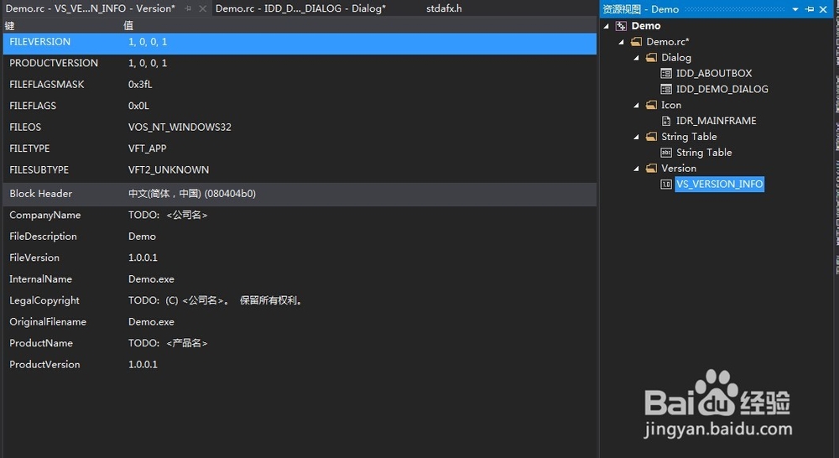This screenshot has width=839, height=458.
Task: Select the FILEVERSION key row
Action: coord(300,44)
